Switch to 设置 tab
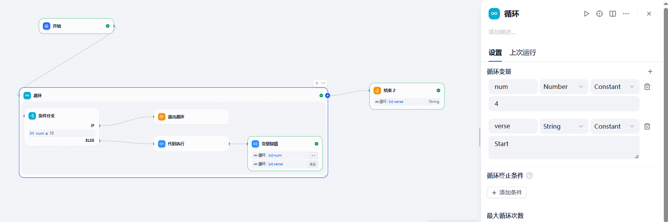The width and height of the screenshot is (668, 222). (x=495, y=53)
